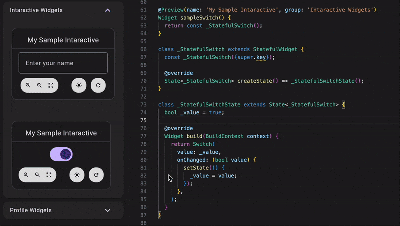
Task: Toggle brightness theme on name-field preview card
Action: point(79,85)
